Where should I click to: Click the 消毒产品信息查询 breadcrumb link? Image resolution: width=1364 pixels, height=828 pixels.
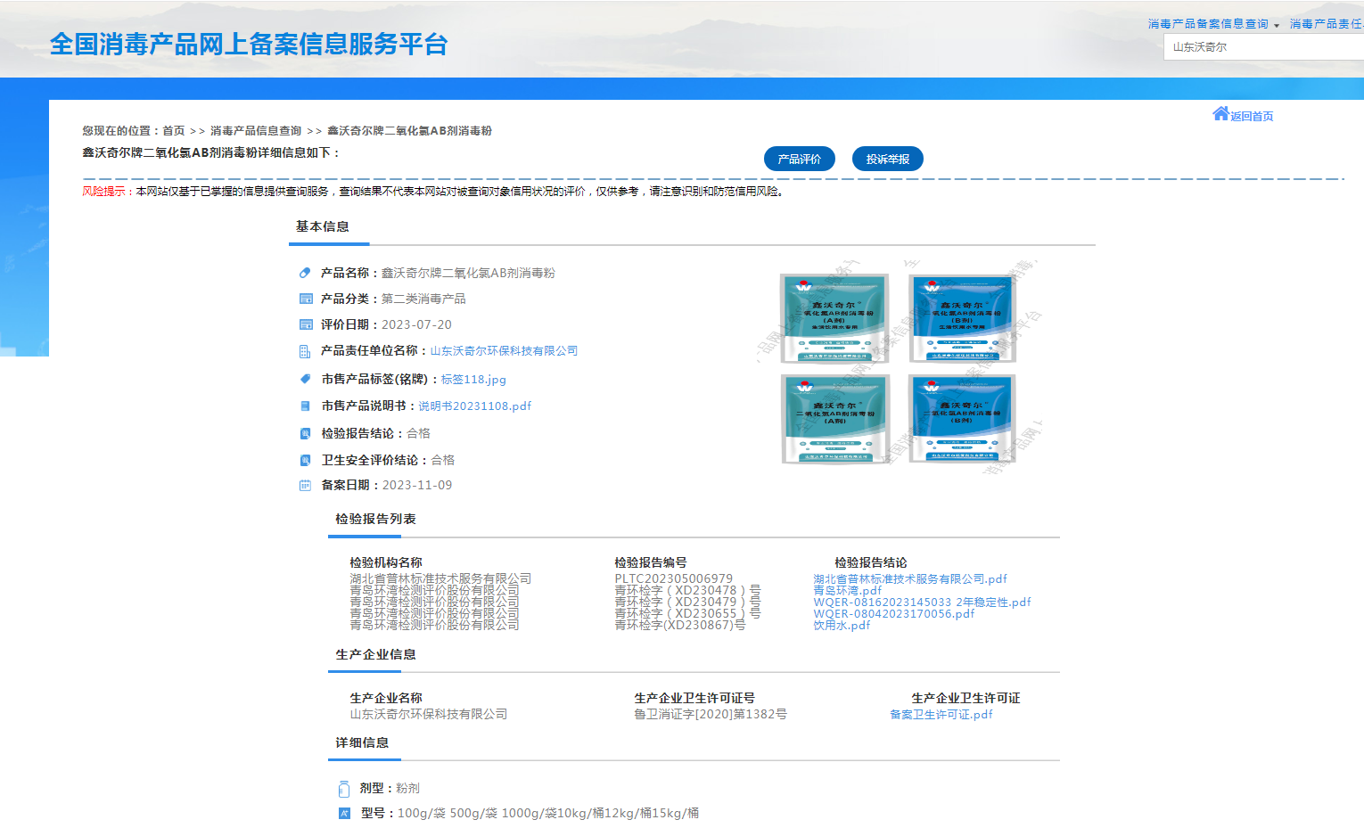click(x=253, y=130)
